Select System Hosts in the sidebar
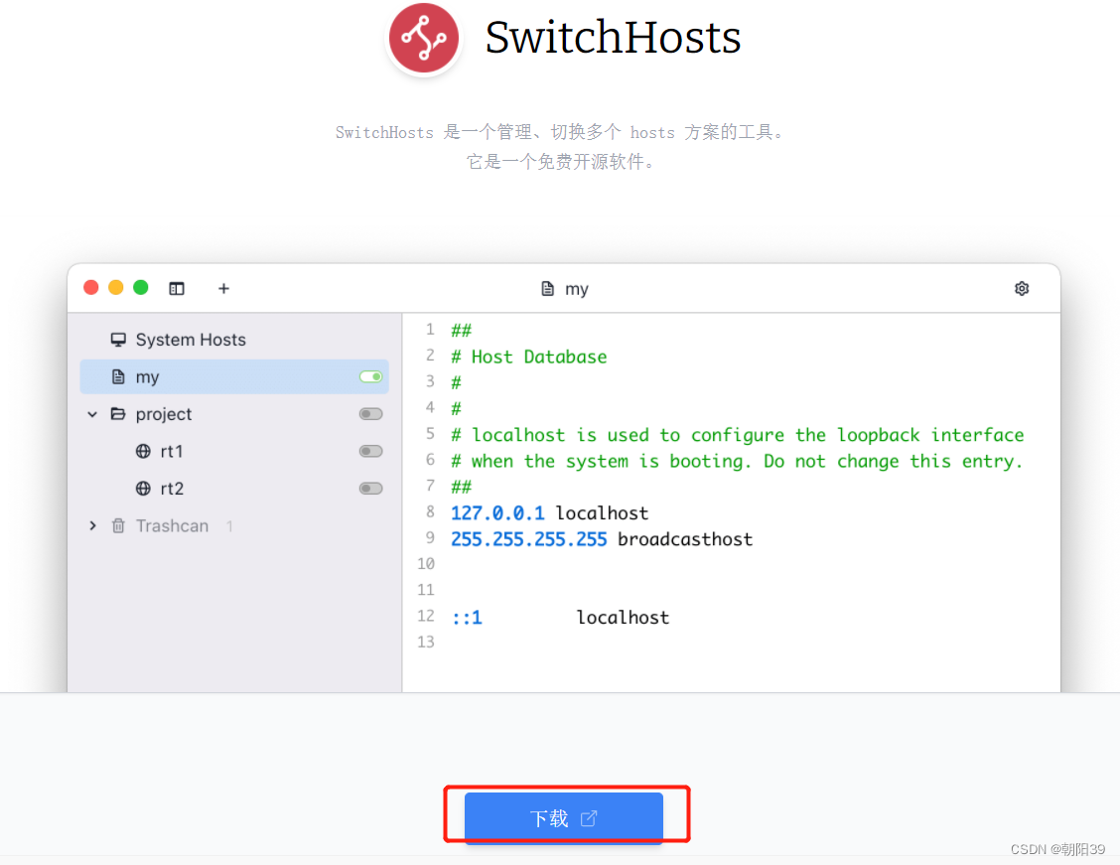Viewport: 1120px width, 865px height. pyautogui.click(x=234, y=340)
